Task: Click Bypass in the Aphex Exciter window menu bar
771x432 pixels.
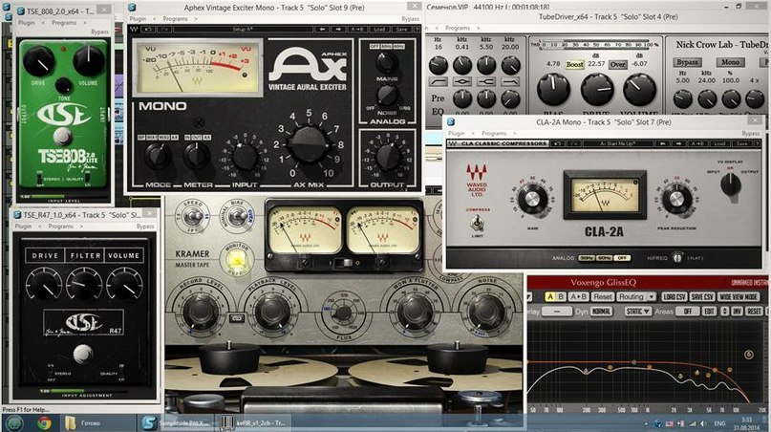Action: (410, 19)
